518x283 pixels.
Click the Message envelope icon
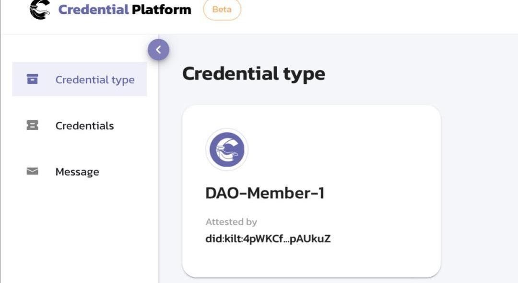(33, 171)
